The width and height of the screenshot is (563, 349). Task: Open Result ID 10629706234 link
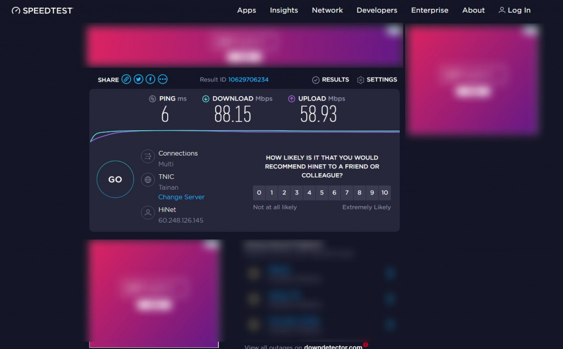click(x=249, y=80)
